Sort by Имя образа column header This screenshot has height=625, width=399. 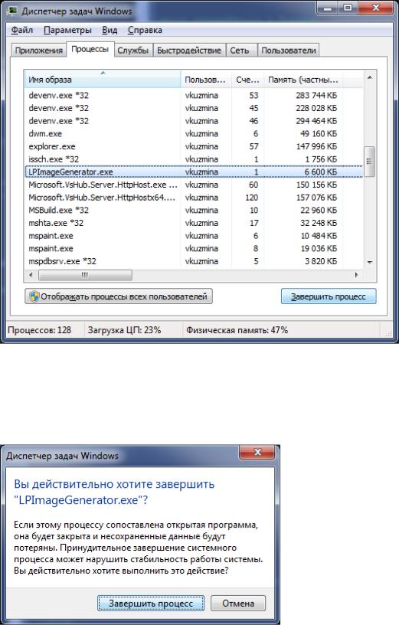102,80
